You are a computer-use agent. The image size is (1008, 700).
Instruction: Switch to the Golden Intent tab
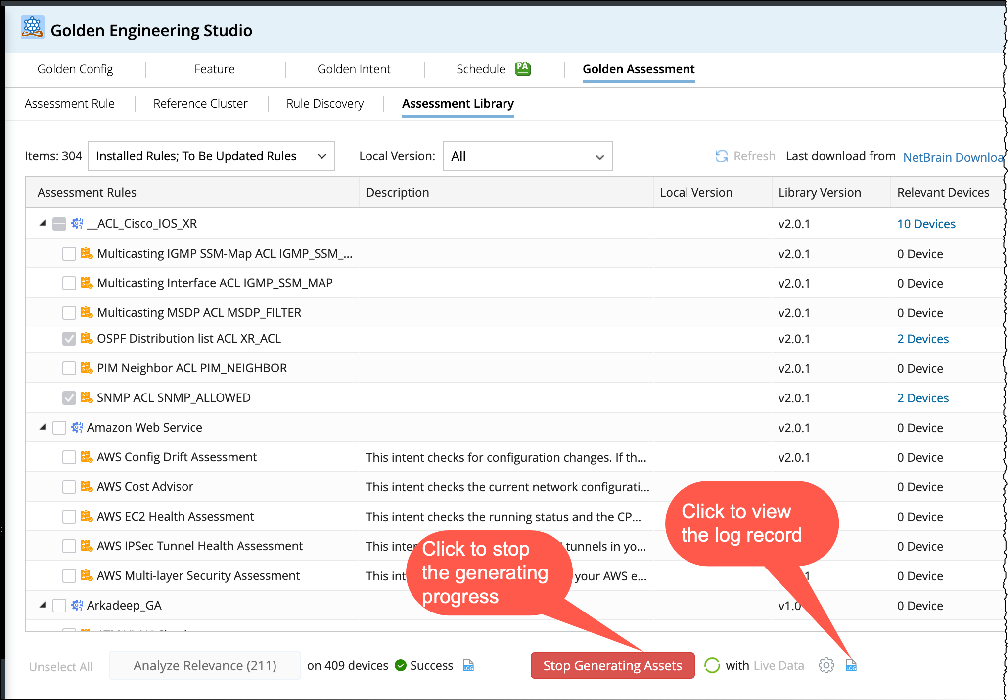click(354, 69)
